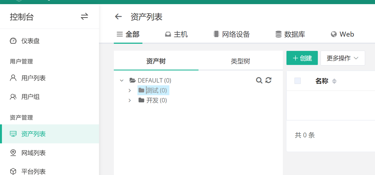Switch to the 数据库 tab
375x175 pixels.
tap(290, 34)
